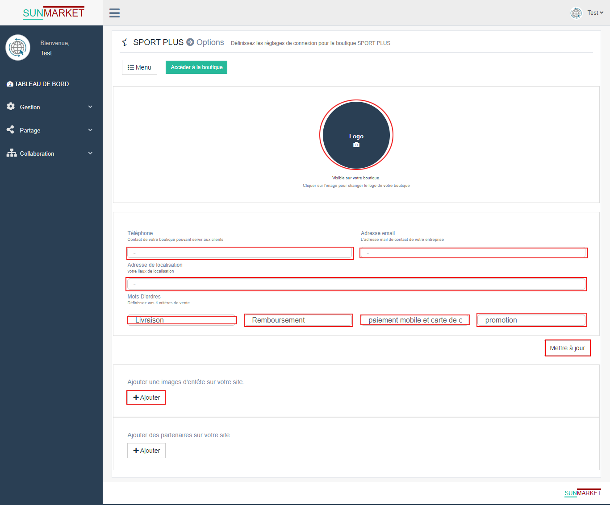The width and height of the screenshot is (610, 505).
Task: Click Ajouter under partenaires section
Action: coord(146,451)
